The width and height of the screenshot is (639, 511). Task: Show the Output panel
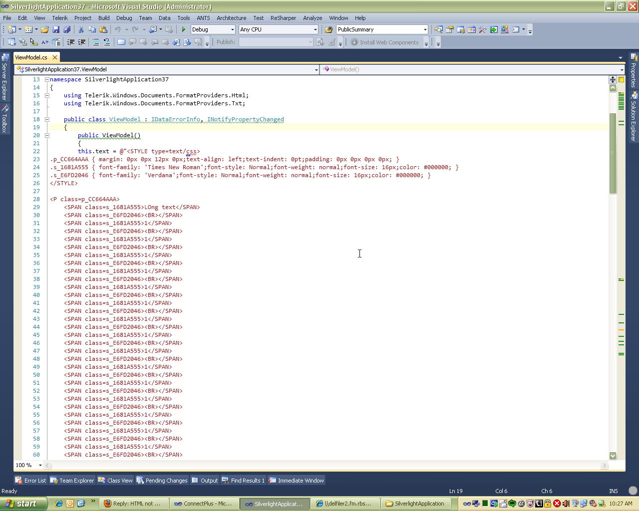click(x=205, y=481)
